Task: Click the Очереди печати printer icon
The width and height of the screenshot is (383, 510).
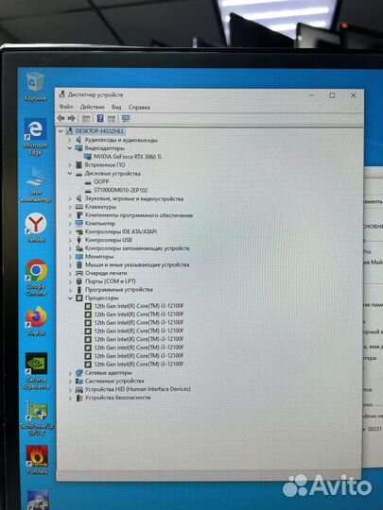Action: (79, 273)
